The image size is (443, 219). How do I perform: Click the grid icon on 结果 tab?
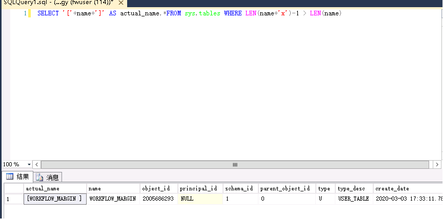pos(10,177)
